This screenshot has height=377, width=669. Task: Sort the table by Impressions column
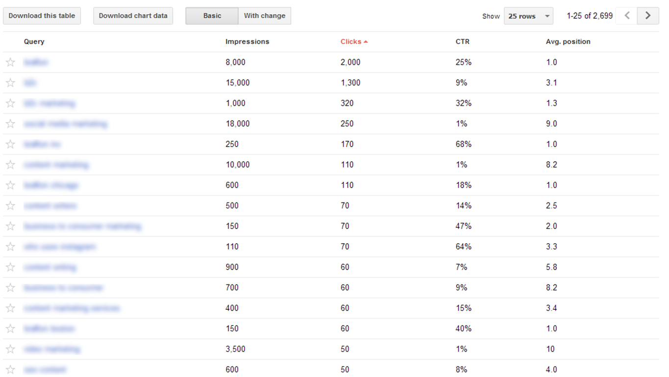pos(247,41)
